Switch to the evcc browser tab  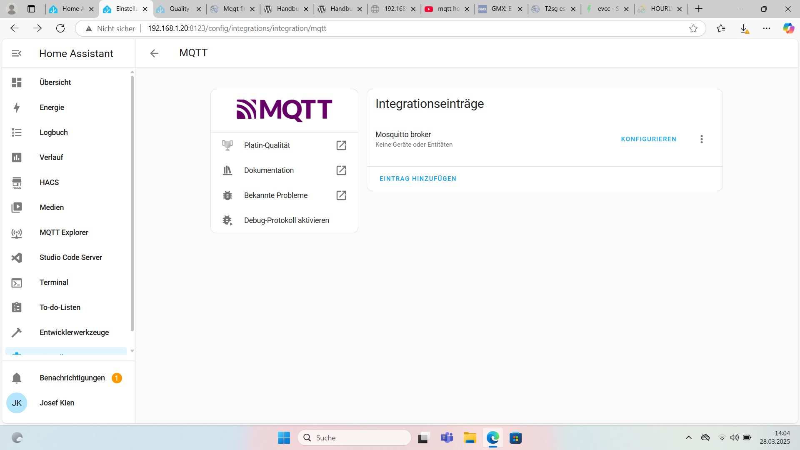[x=607, y=9]
